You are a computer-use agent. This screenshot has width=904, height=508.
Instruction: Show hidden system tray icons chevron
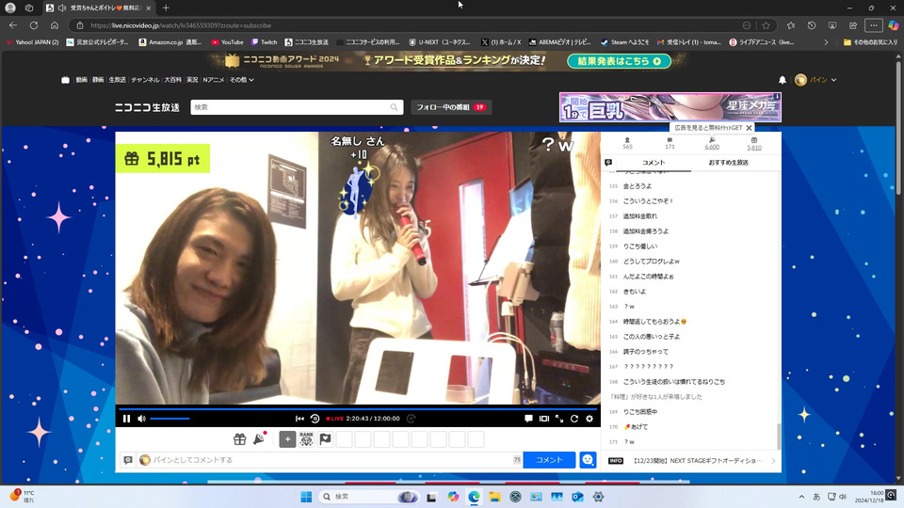pyautogui.click(x=801, y=497)
